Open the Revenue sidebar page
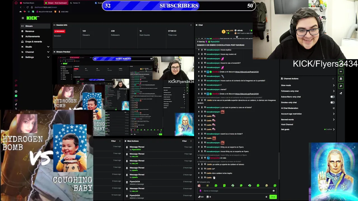Viewport: 358px width, 201px height. [35, 31]
